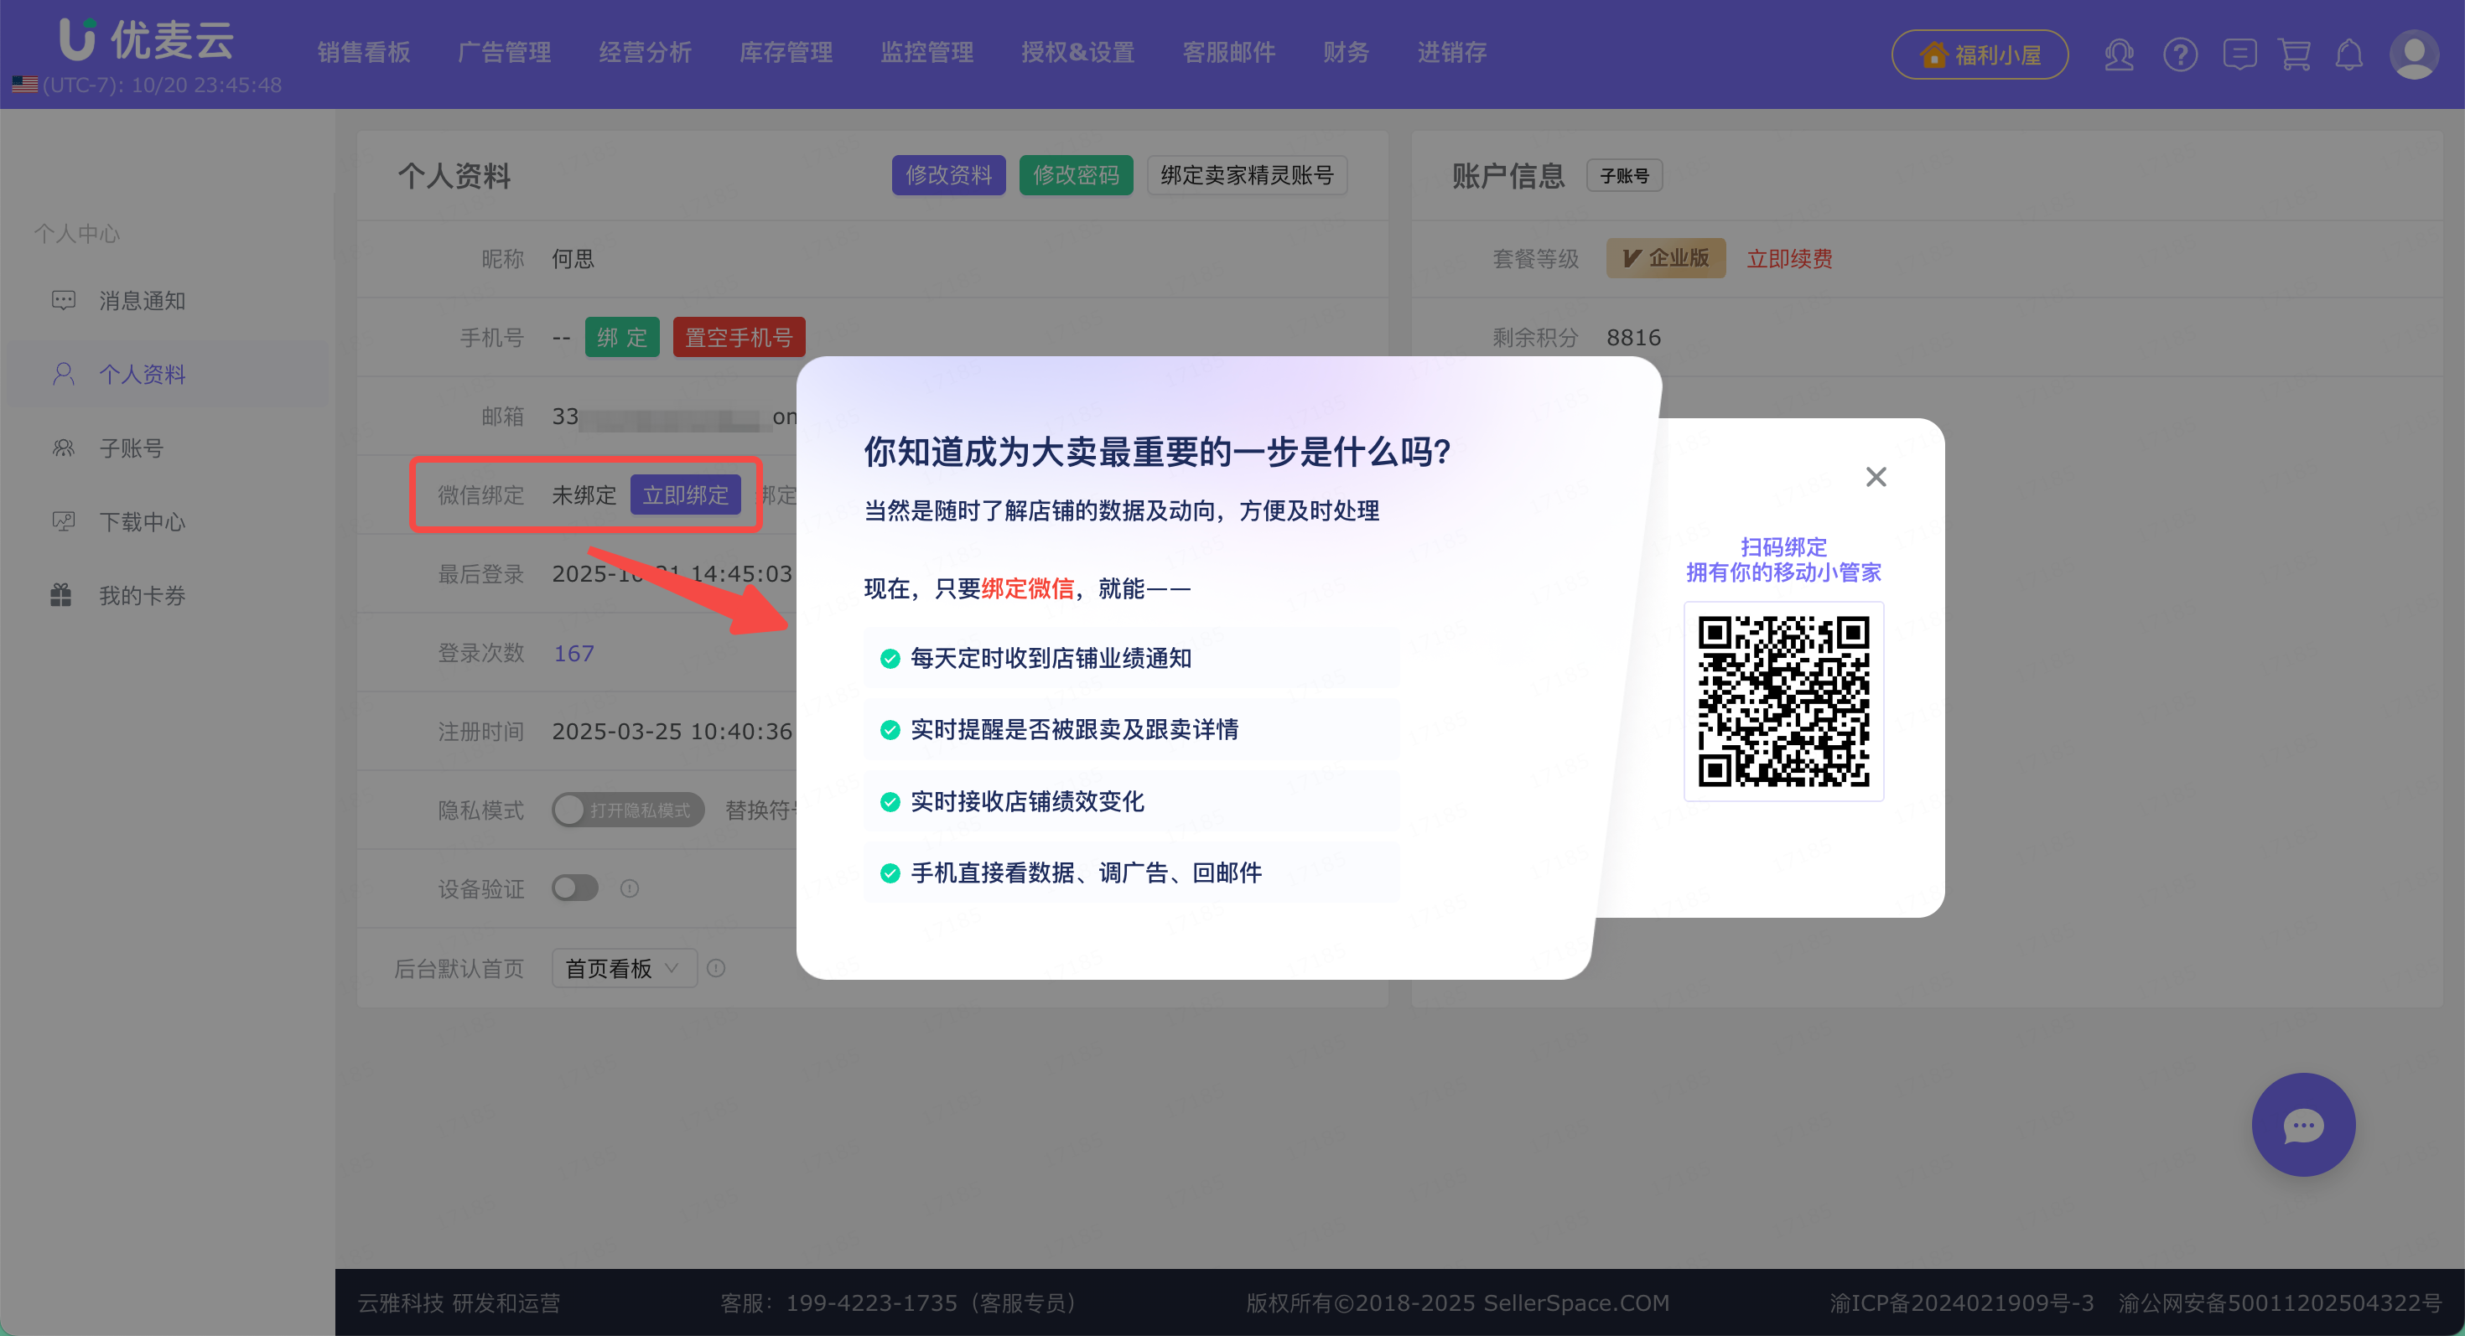Open the floating chat bubble button
Viewport: 2465px width, 1336px height.
[2302, 1125]
